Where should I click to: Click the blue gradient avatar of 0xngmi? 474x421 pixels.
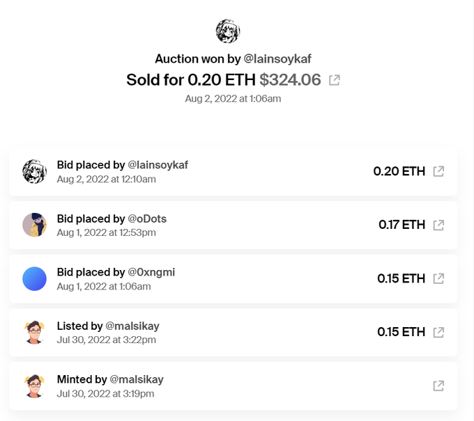pyautogui.click(x=34, y=278)
